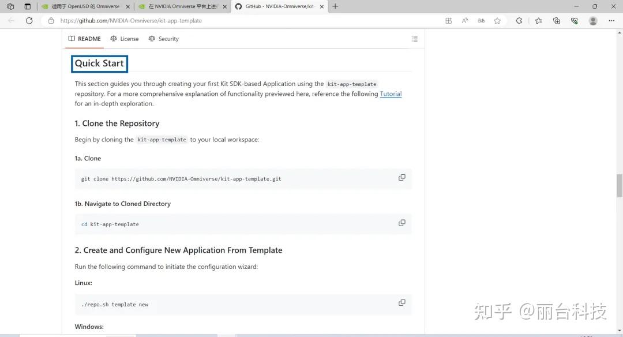Click the '1. Clone the Repository' heading

coord(117,123)
